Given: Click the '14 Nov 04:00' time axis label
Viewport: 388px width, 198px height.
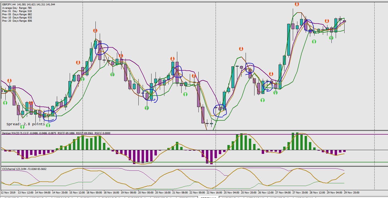Looking at the screenshot, I should [x=43, y=192].
